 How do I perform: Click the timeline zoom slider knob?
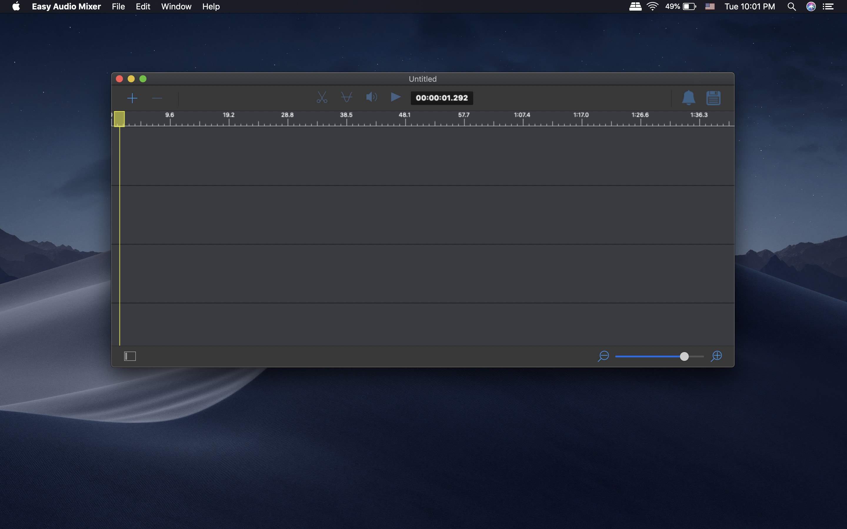tap(684, 356)
